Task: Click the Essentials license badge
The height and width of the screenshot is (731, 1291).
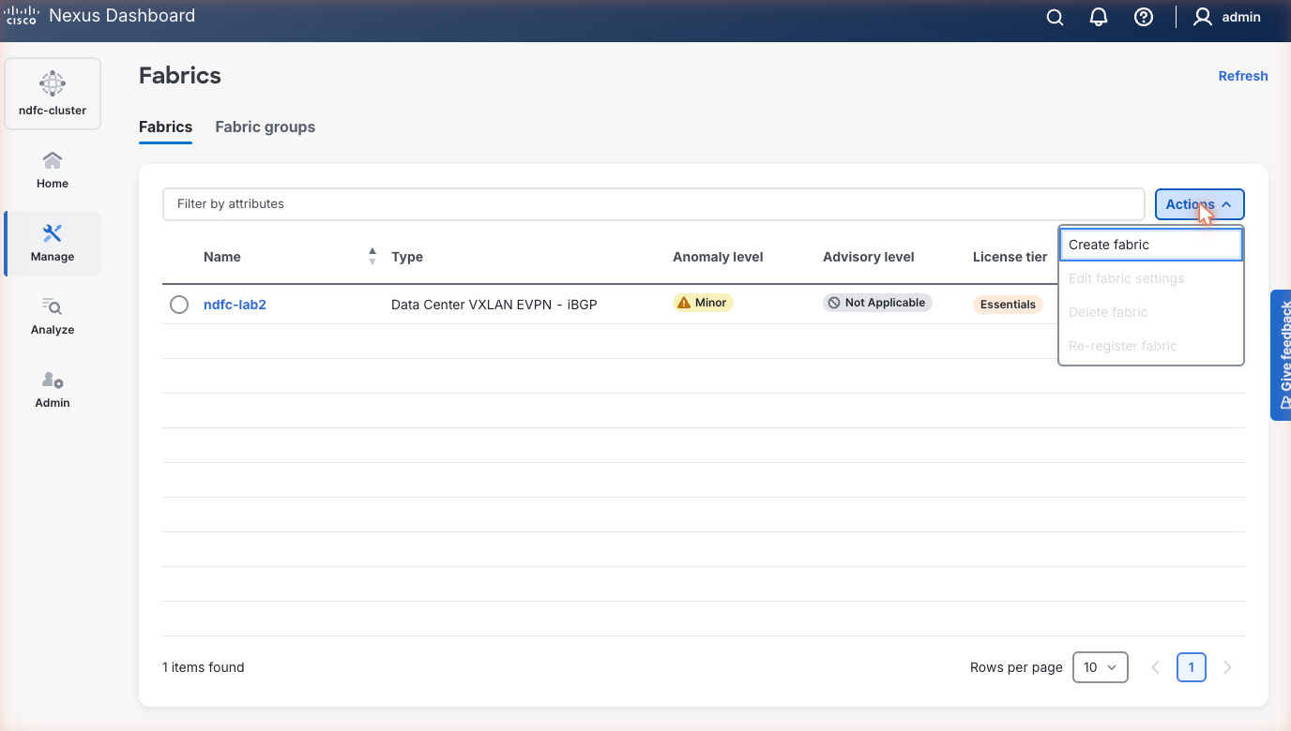Action: click(x=1008, y=305)
